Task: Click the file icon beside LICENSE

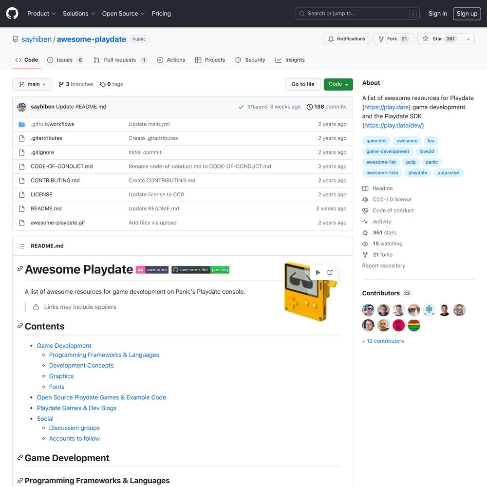Action: pos(22,195)
